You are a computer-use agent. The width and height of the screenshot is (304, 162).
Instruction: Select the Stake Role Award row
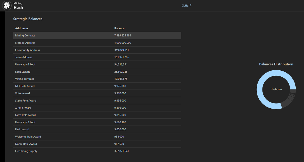click(x=97, y=100)
